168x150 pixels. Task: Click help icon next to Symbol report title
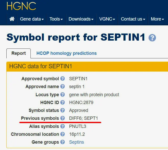click(152, 38)
